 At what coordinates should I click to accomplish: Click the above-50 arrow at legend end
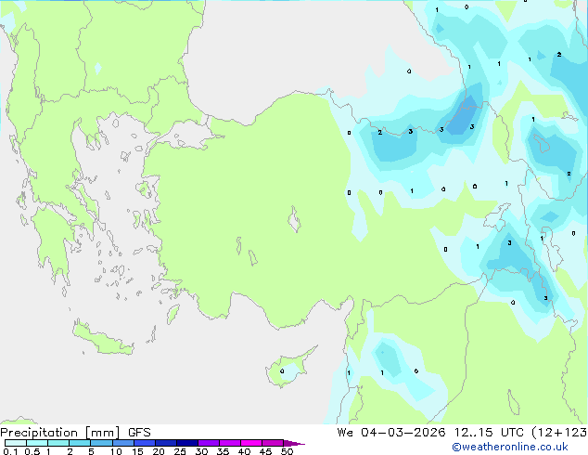click(294, 443)
